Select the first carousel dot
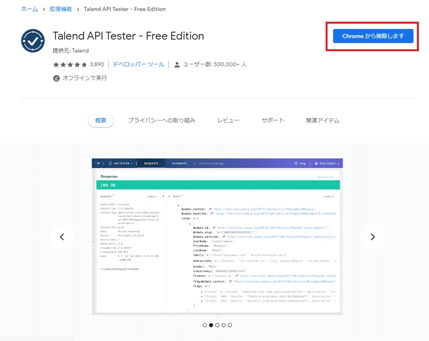 pyautogui.click(x=205, y=325)
